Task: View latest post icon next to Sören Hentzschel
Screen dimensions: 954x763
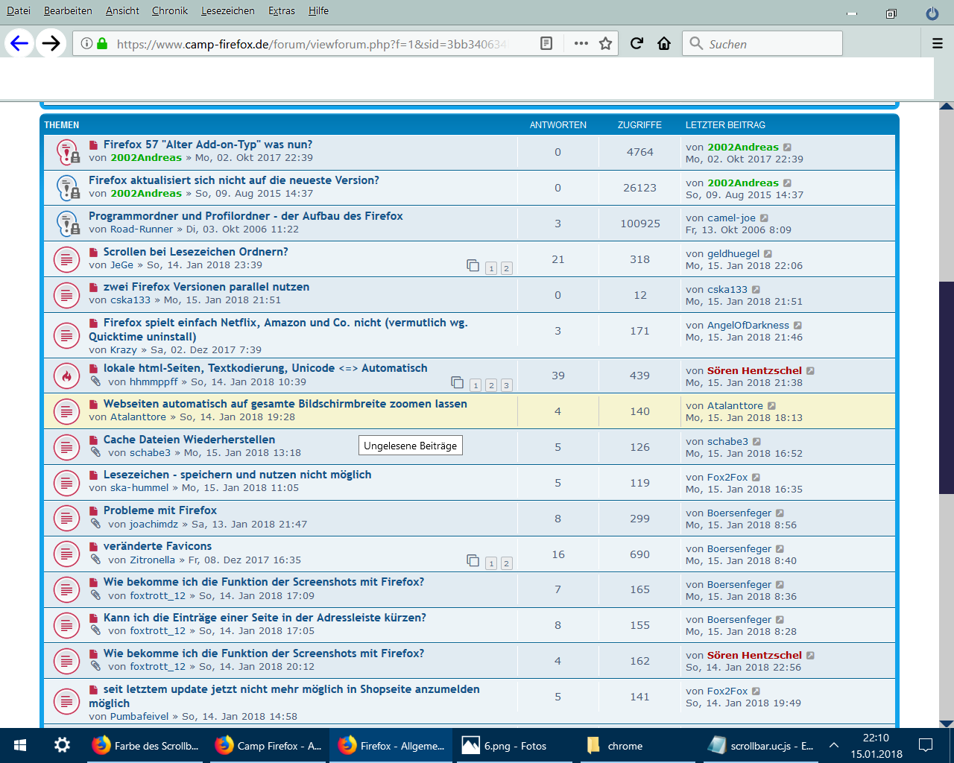Action: point(810,371)
